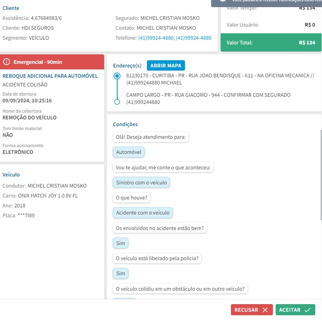Viewport: 322px width, 320px height.
Task: Click the 'ELETRÔNICO' activation form value
Action: (18, 152)
